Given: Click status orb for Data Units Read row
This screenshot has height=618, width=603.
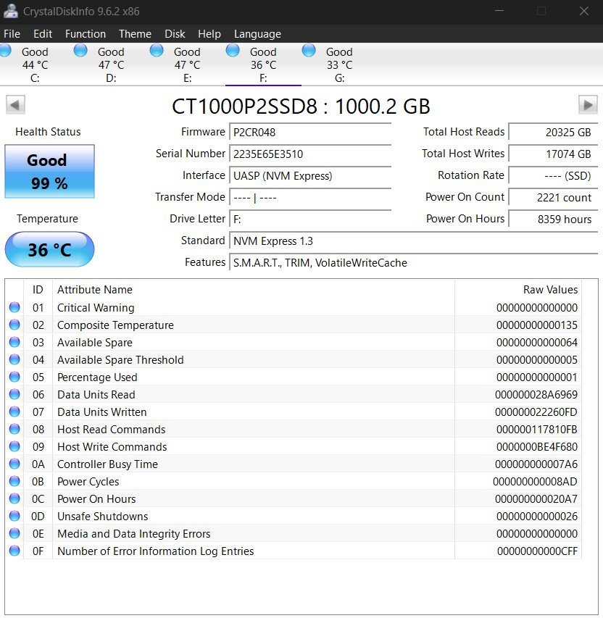Looking at the screenshot, I should (14, 393).
